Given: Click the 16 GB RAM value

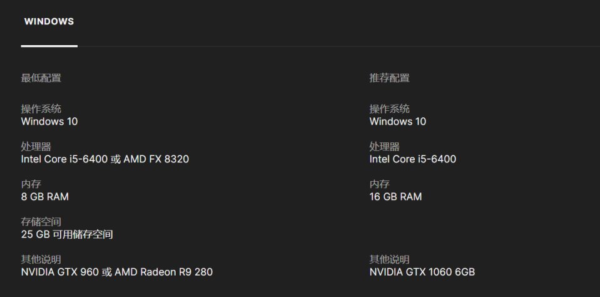Looking at the screenshot, I should [x=395, y=197].
